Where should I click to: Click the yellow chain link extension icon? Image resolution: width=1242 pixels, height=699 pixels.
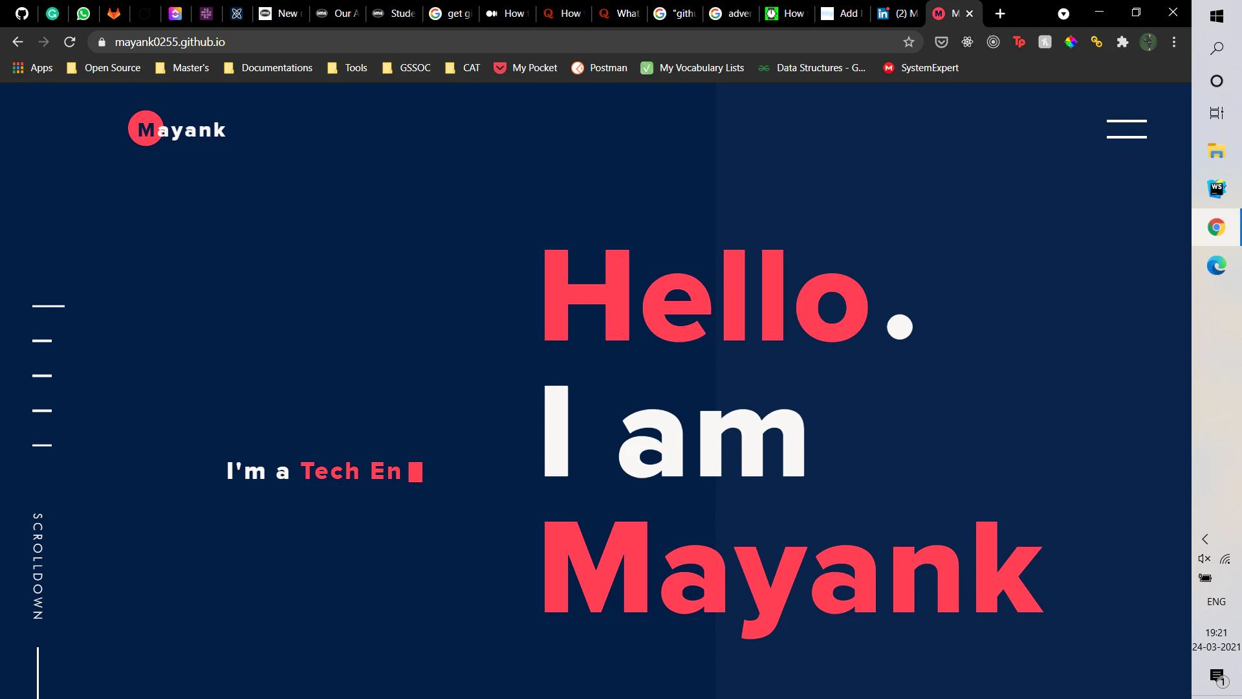(x=1096, y=42)
